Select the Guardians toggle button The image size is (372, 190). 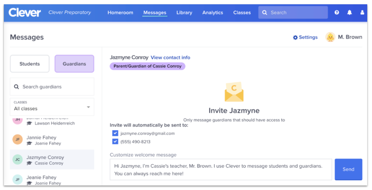tap(74, 64)
